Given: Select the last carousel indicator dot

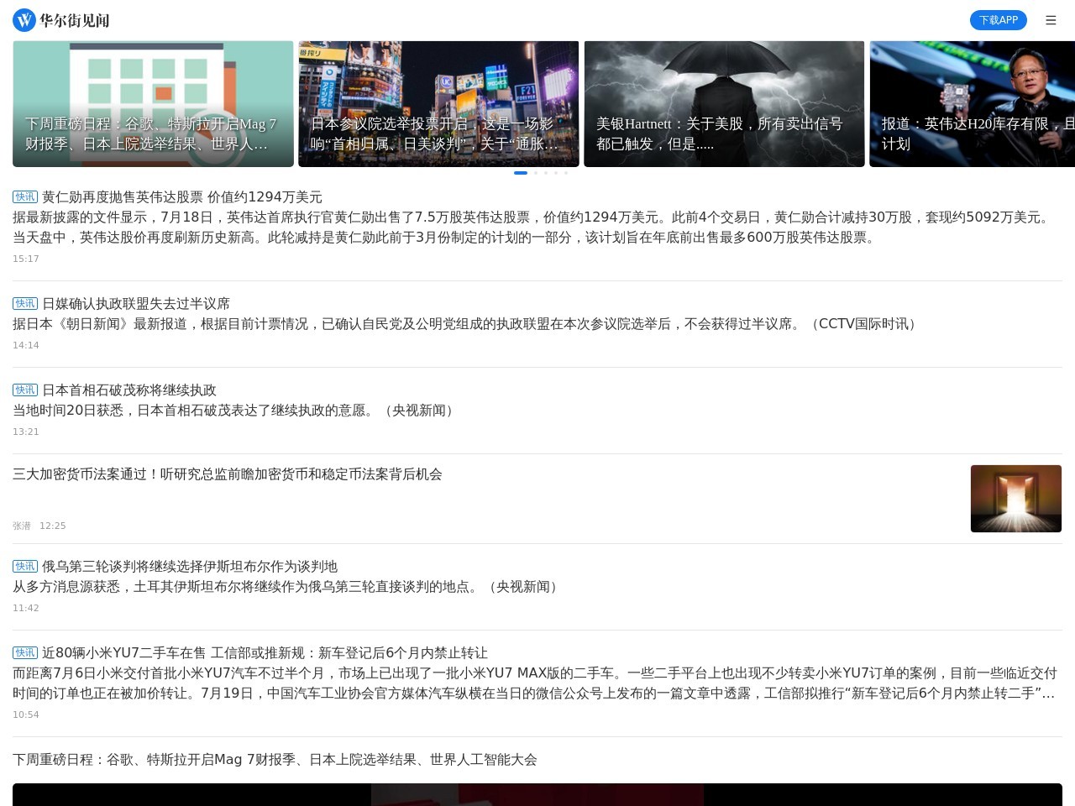Looking at the screenshot, I should 565,173.
